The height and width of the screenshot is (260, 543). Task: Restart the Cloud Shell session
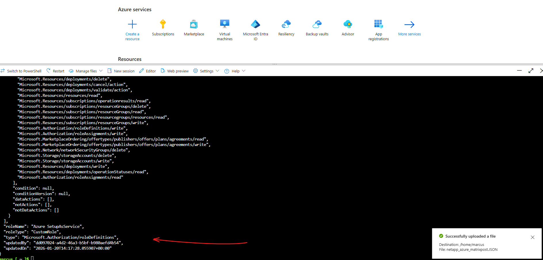click(56, 71)
